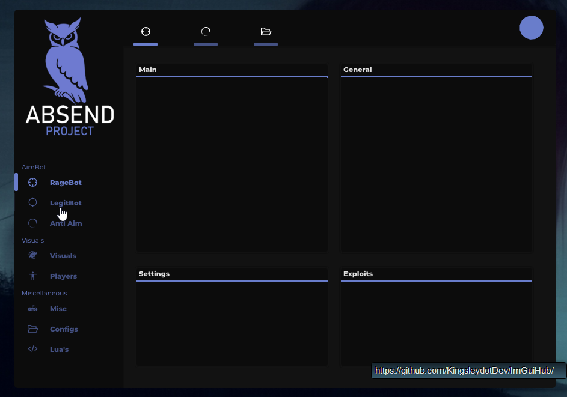Collapse the Main panel header

click(x=232, y=70)
